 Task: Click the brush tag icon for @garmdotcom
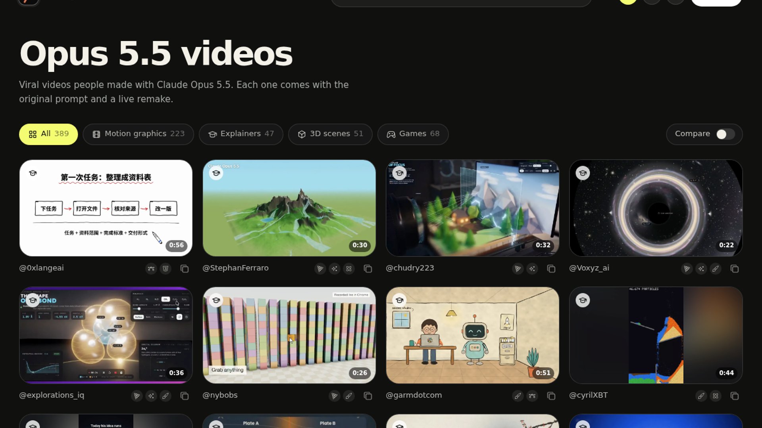(518, 396)
